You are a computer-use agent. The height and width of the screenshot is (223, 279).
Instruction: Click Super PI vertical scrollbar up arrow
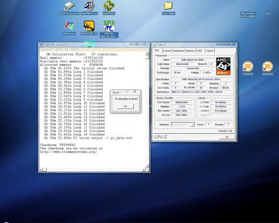147,54
